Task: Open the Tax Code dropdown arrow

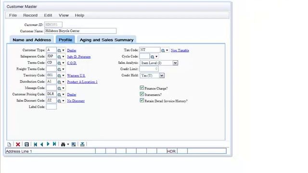Action: pos(167,50)
